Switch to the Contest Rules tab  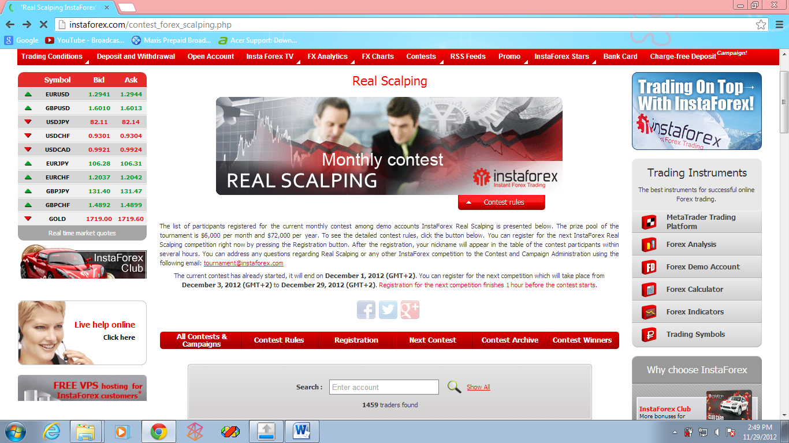279,340
